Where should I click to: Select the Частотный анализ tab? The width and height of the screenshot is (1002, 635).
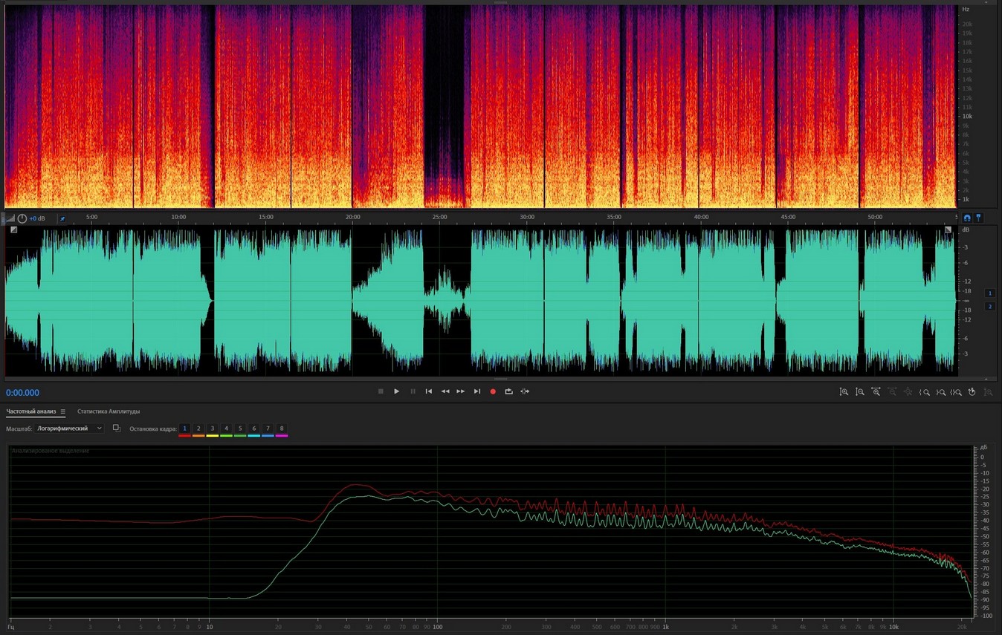coord(30,411)
